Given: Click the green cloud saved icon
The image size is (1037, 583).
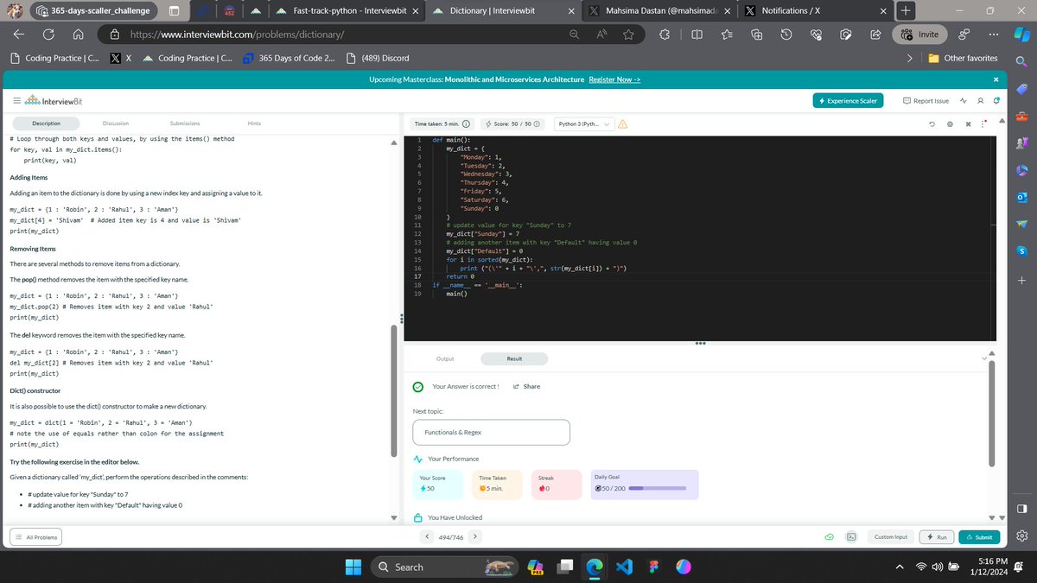Looking at the screenshot, I should click(829, 537).
